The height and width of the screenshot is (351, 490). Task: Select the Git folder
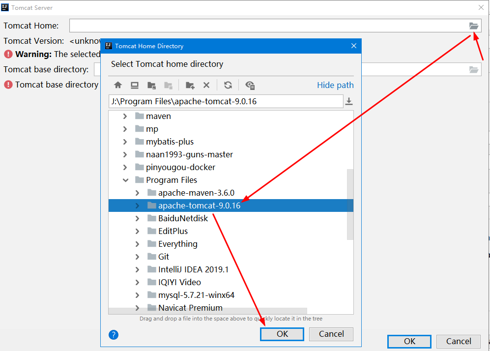click(x=164, y=257)
